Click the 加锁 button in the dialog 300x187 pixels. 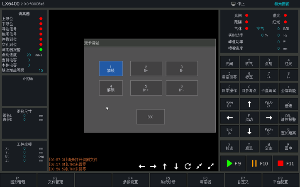point(111,69)
